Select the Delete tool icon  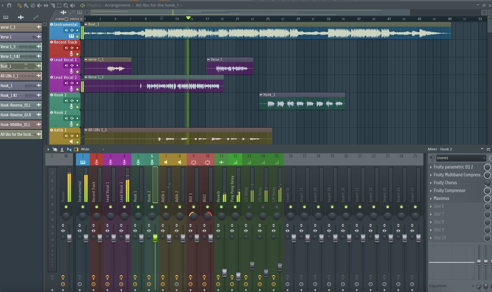point(33,5)
